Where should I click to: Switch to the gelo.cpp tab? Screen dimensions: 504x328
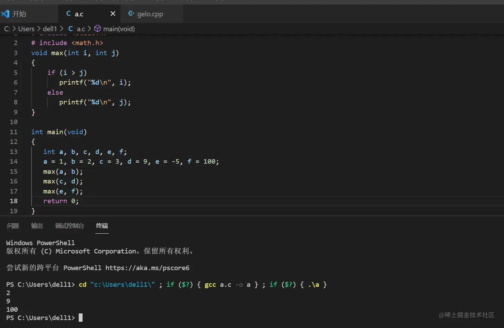[150, 14]
